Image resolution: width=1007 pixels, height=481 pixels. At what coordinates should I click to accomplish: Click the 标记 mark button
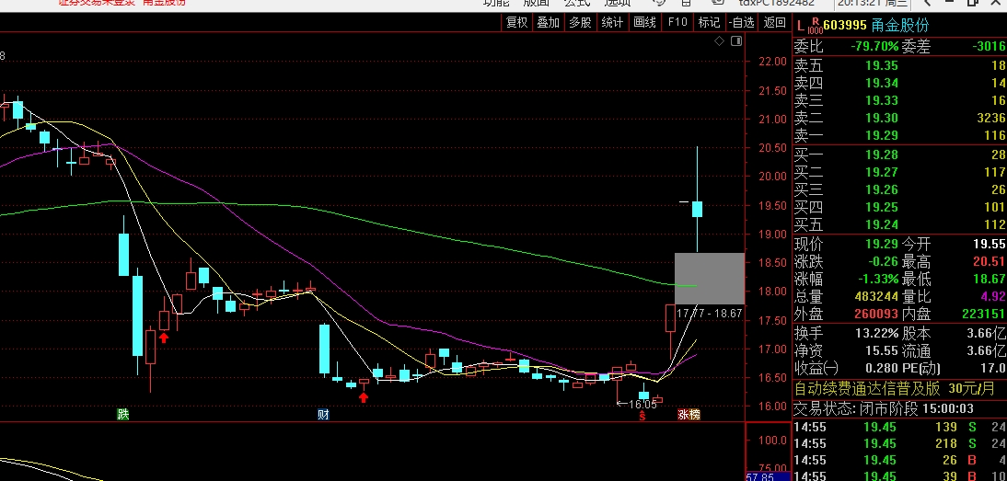[709, 22]
